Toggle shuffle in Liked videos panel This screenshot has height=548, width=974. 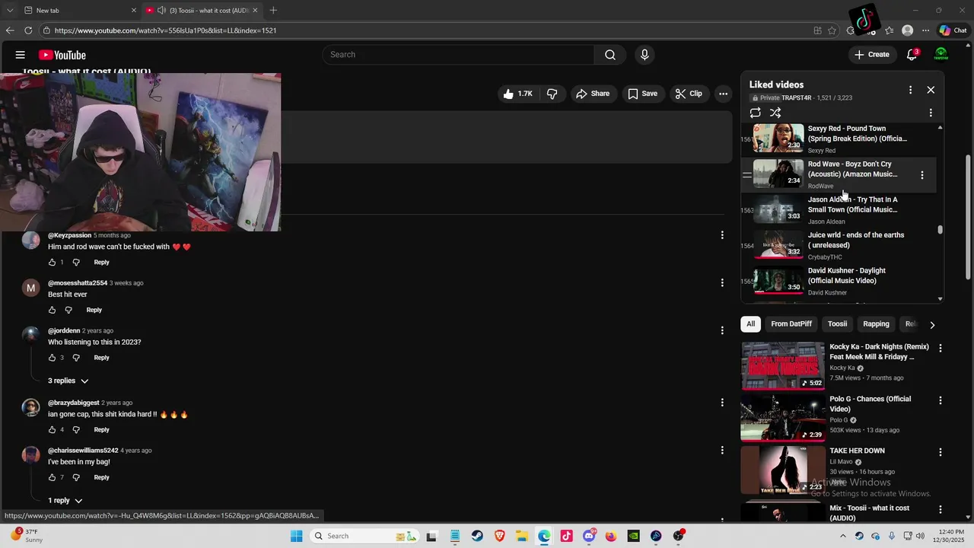(775, 113)
